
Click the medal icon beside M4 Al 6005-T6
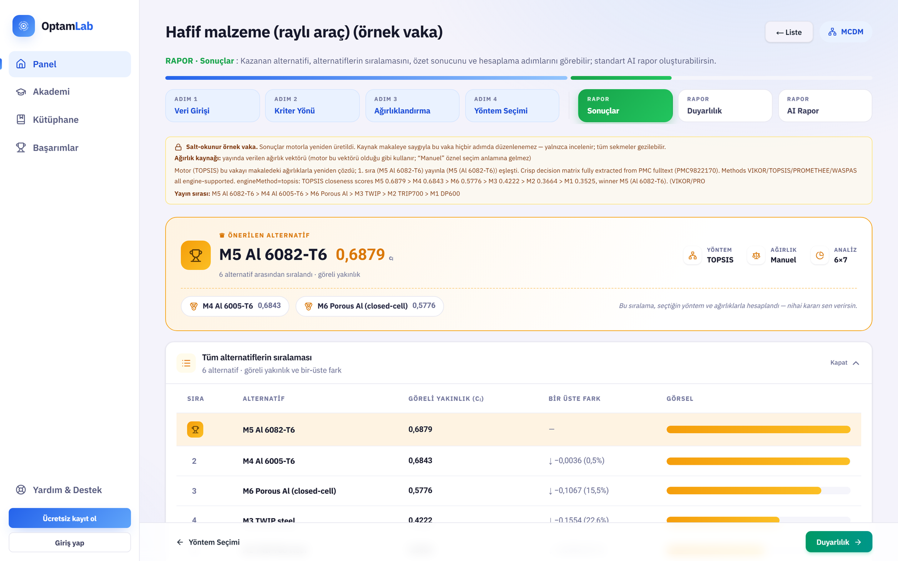194,306
